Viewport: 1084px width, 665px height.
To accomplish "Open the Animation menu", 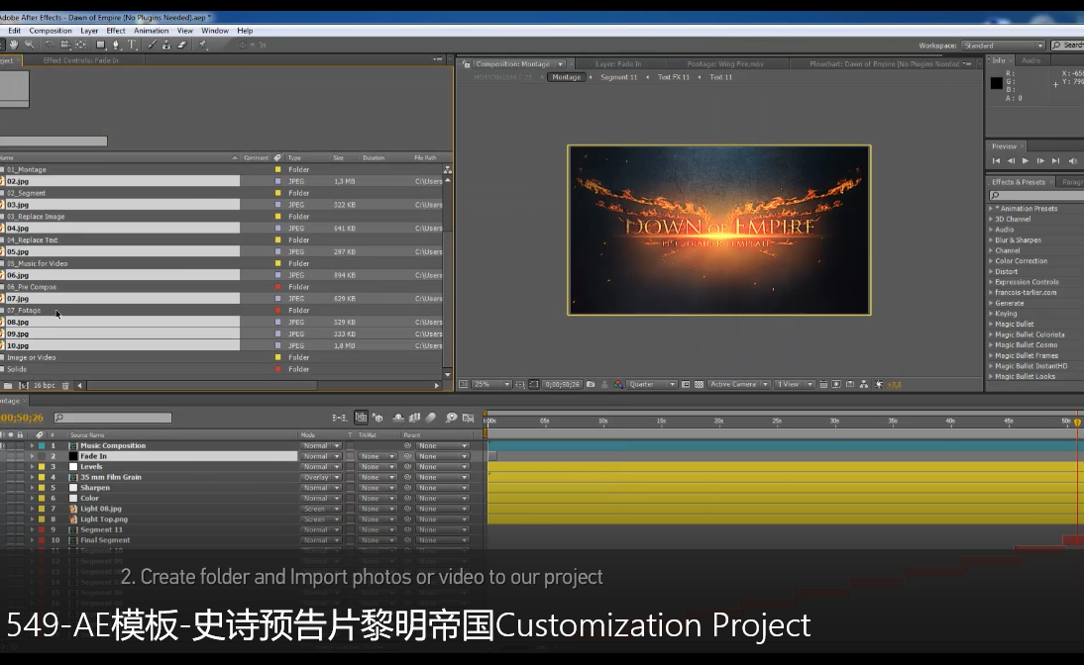I will [151, 31].
